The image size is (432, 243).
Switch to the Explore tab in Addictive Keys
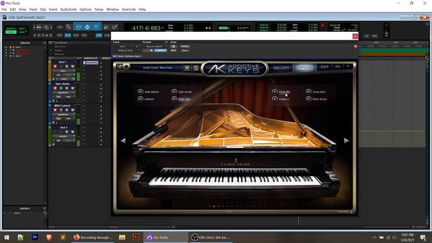304,67
